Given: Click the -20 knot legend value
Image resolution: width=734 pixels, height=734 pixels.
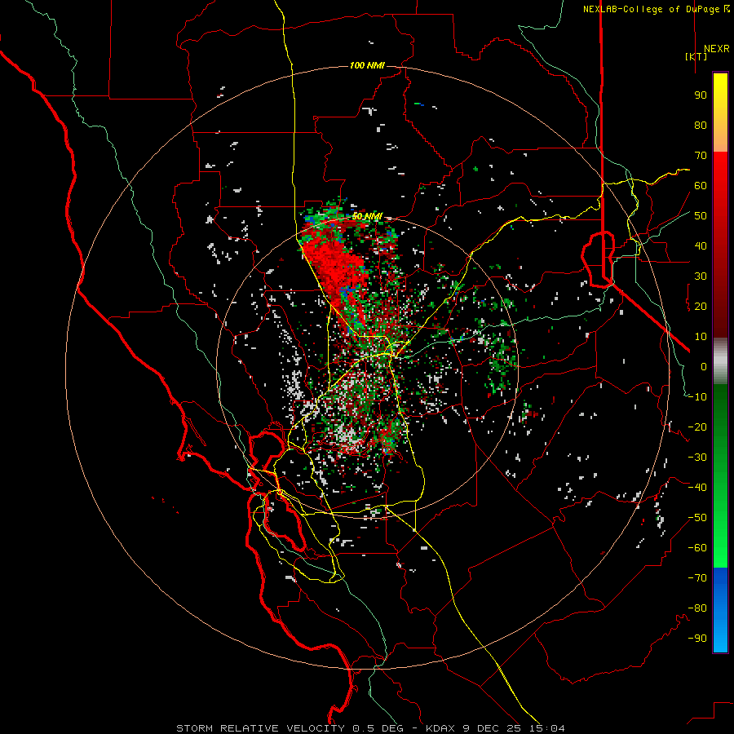Looking at the screenshot, I should click(x=697, y=427).
